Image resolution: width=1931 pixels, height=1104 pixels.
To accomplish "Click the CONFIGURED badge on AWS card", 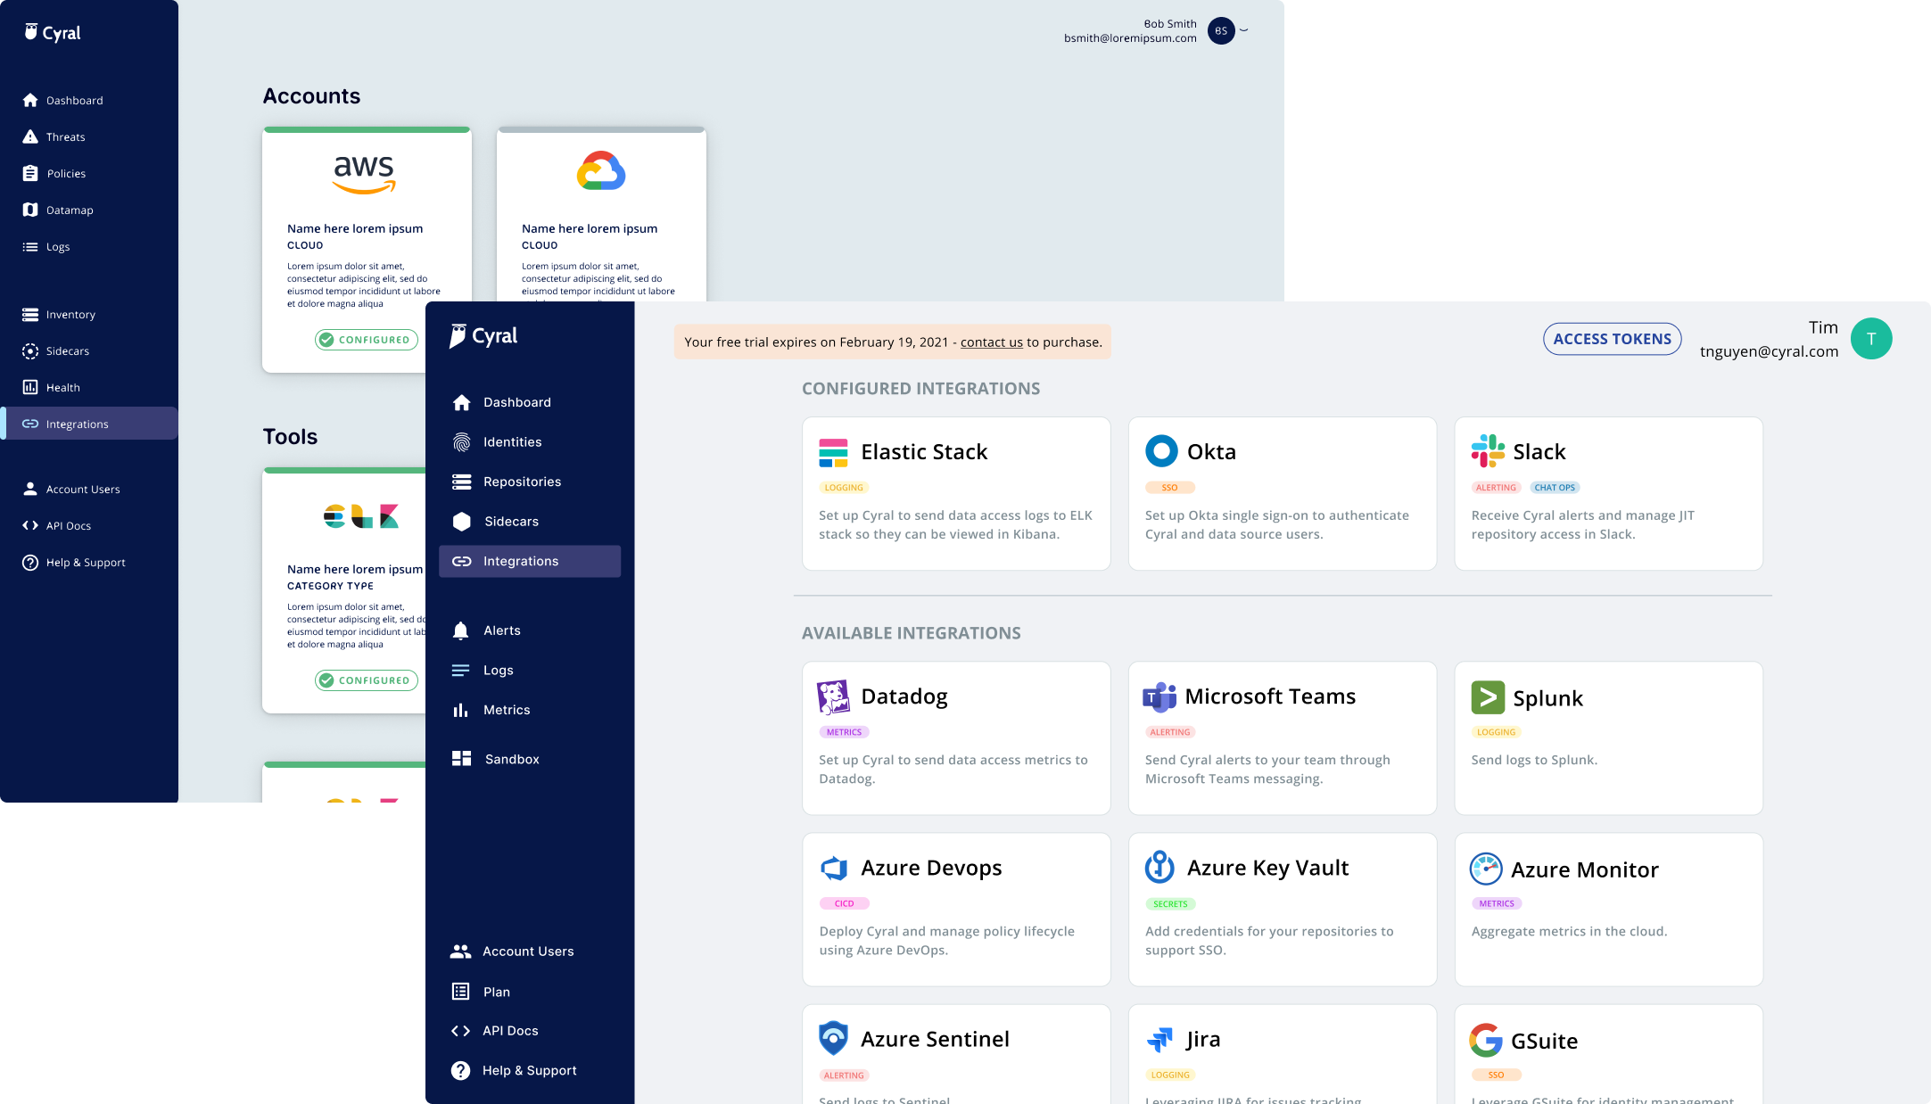I will (367, 340).
